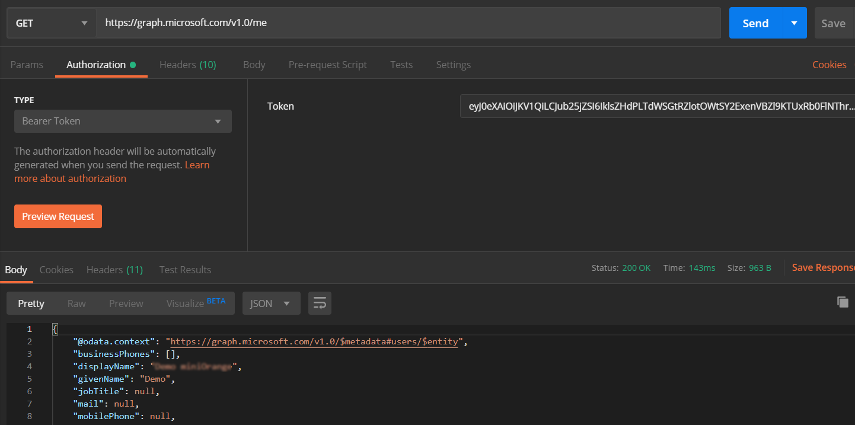
Task: Select the Pretty view mode
Action: click(31, 303)
